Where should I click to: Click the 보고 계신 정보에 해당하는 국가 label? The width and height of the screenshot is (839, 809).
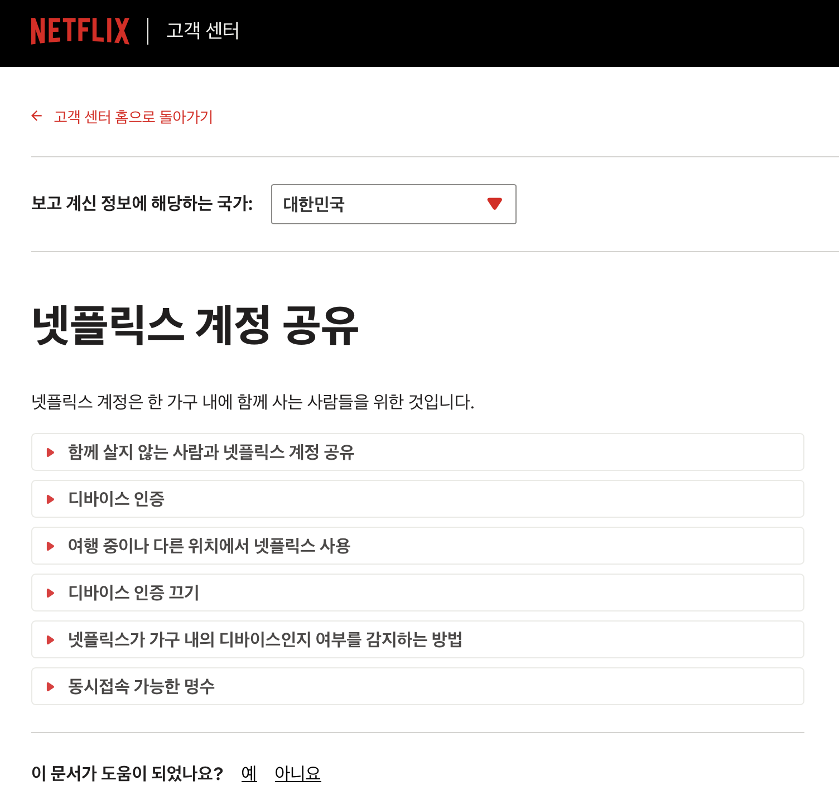click(142, 203)
